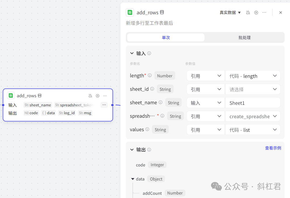Viewport: 290px width, 198px height.
Task: Click the info icon next to values
Action: pos(147,129)
